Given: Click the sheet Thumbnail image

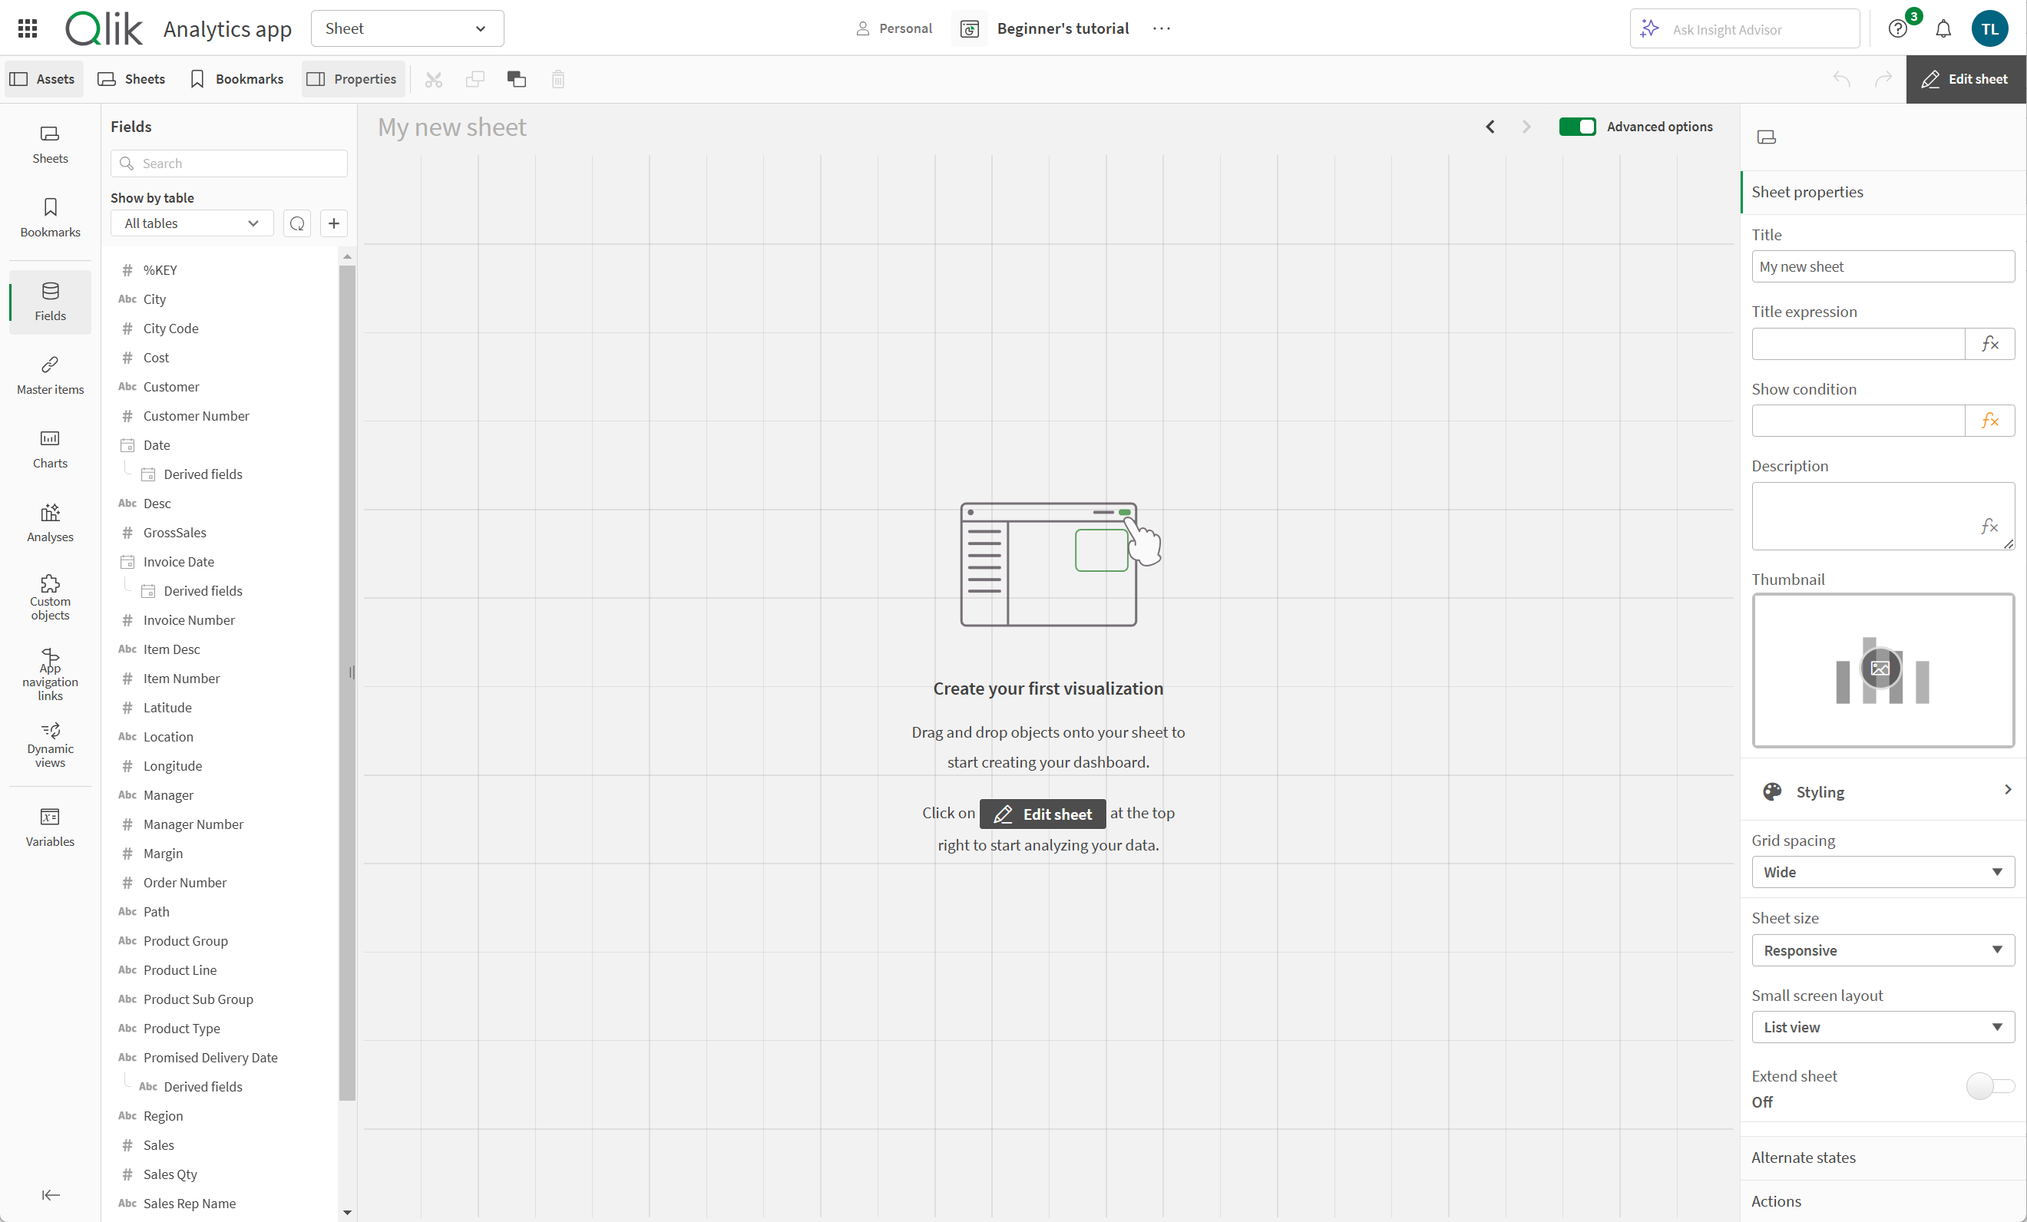Looking at the screenshot, I should click(x=1881, y=668).
